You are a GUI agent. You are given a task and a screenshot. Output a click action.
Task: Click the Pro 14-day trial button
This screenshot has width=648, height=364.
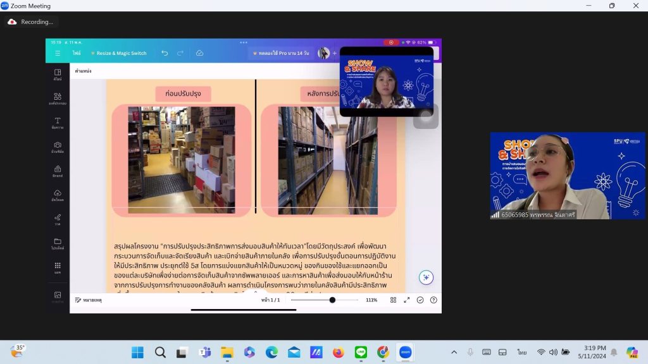[281, 53]
